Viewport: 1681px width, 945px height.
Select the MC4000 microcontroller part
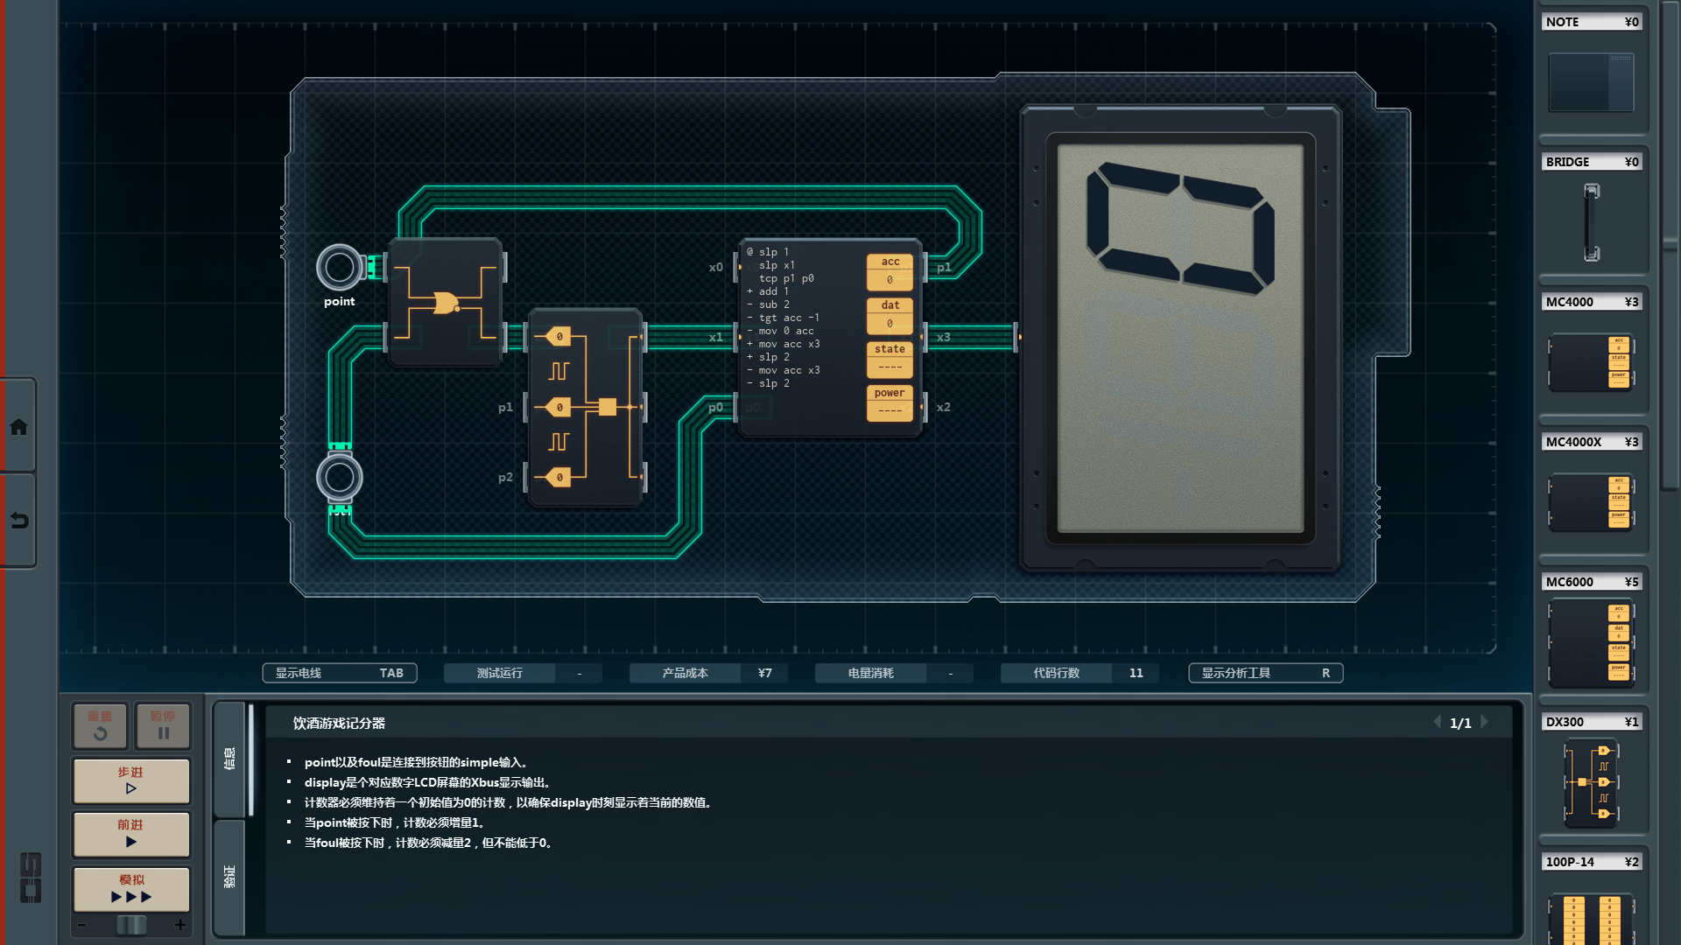[x=1591, y=361]
